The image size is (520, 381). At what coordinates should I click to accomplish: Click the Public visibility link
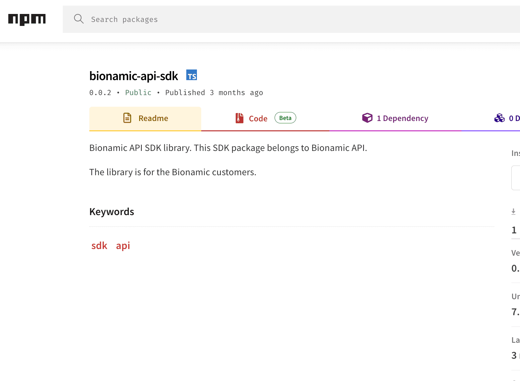(x=138, y=92)
